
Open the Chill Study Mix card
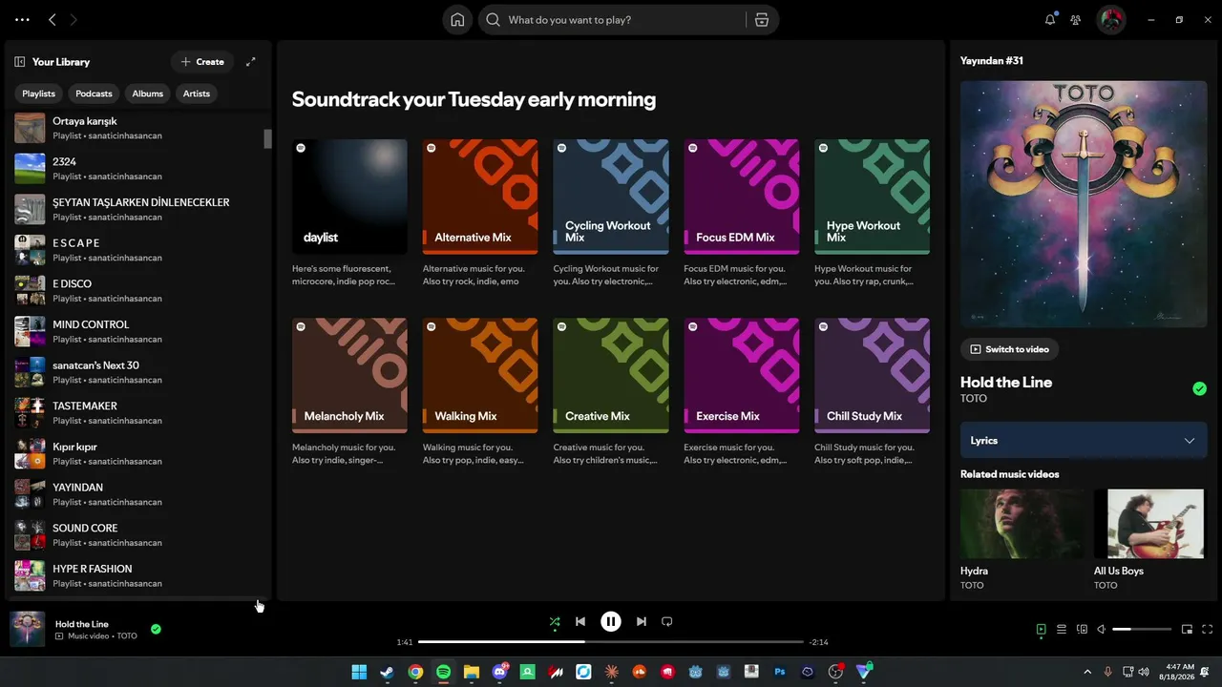[872, 392]
